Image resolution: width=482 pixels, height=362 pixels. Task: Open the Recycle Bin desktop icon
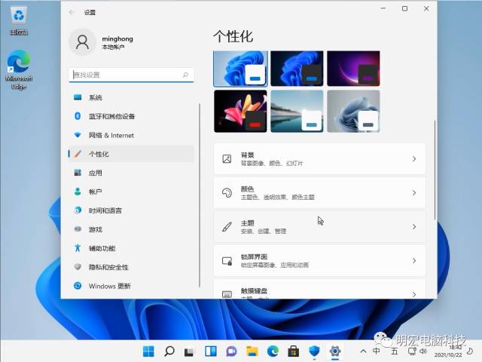[x=19, y=20]
